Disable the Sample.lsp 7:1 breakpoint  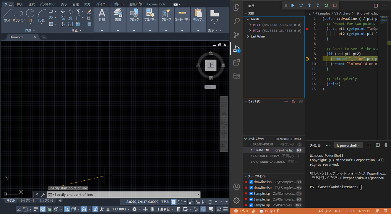(x=251, y=194)
